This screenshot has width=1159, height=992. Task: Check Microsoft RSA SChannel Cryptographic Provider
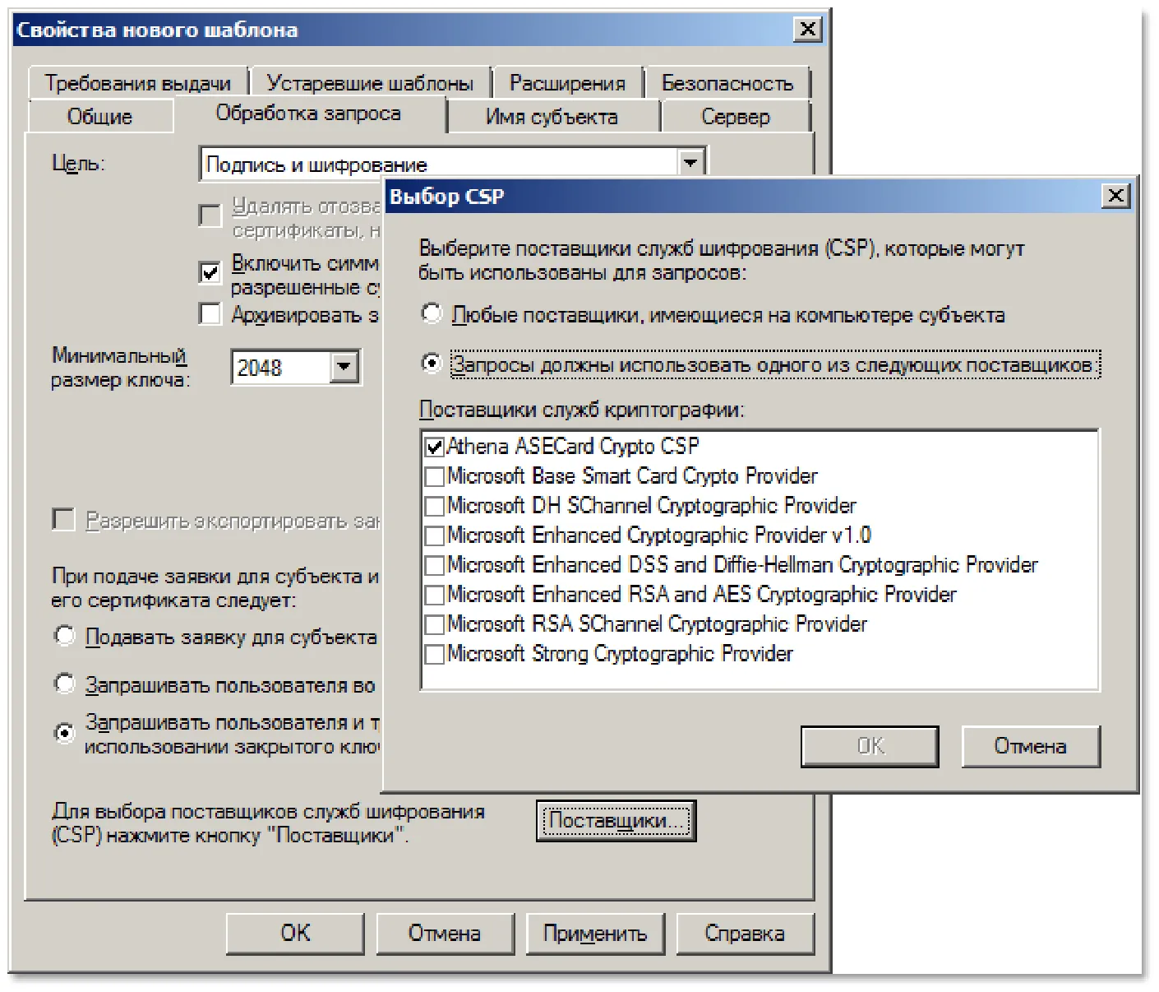(x=434, y=624)
